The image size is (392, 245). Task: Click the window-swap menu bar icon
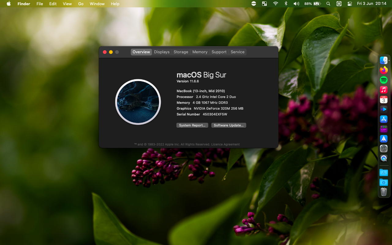tap(264, 4)
